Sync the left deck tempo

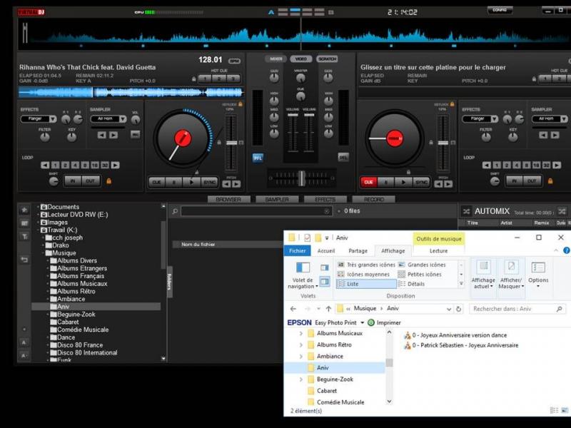click(x=209, y=182)
